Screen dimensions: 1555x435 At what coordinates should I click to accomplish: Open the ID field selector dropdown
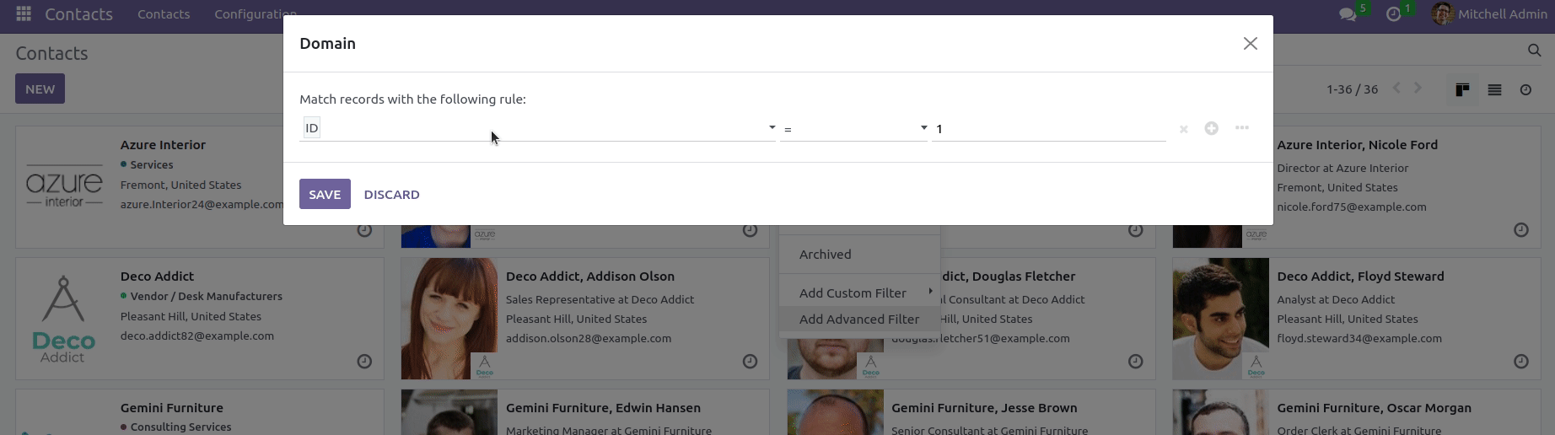[538, 128]
